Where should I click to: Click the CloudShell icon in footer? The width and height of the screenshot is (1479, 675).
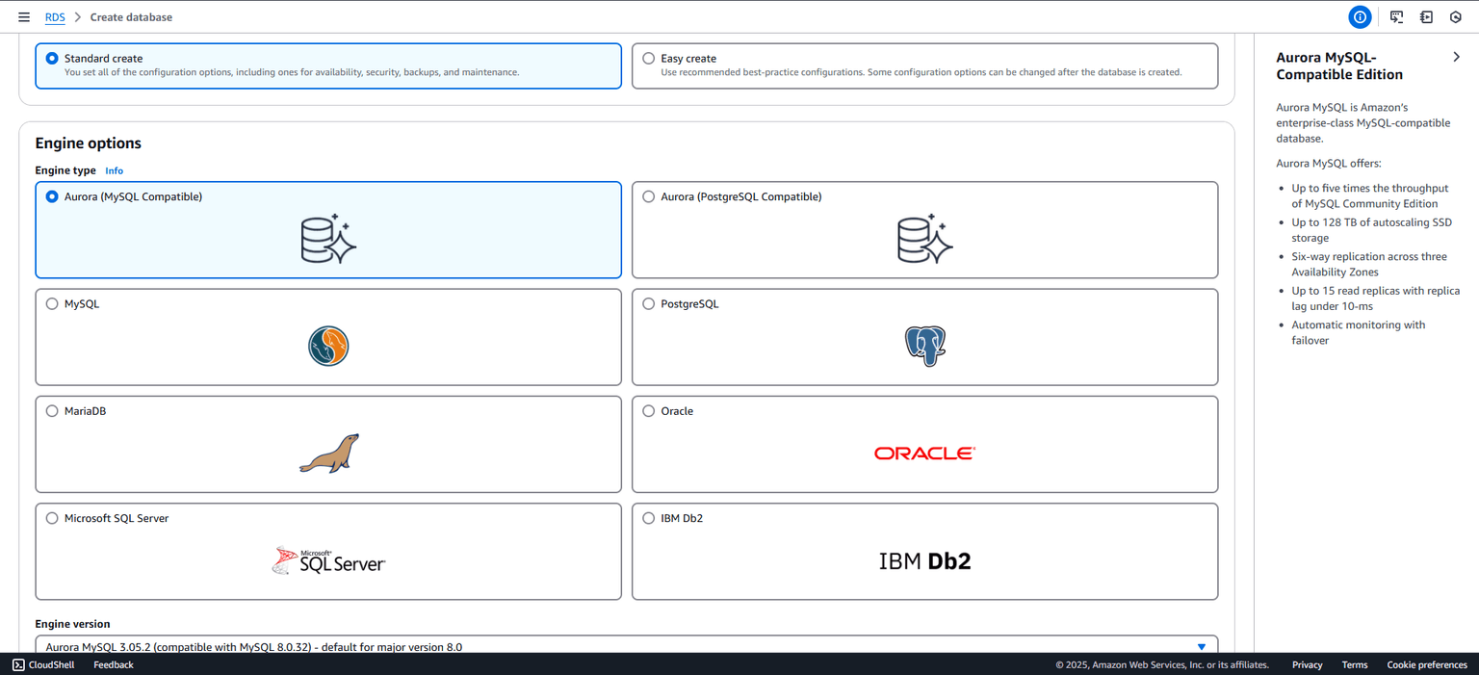[x=18, y=664]
